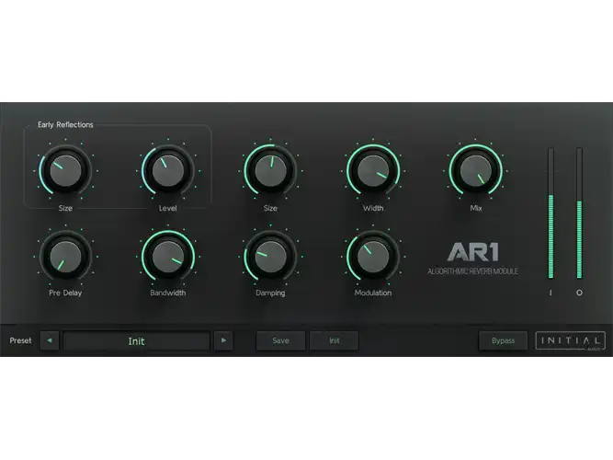The height and width of the screenshot is (460, 613).
Task: Click the Early Reflections Level knob
Action: click(167, 171)
